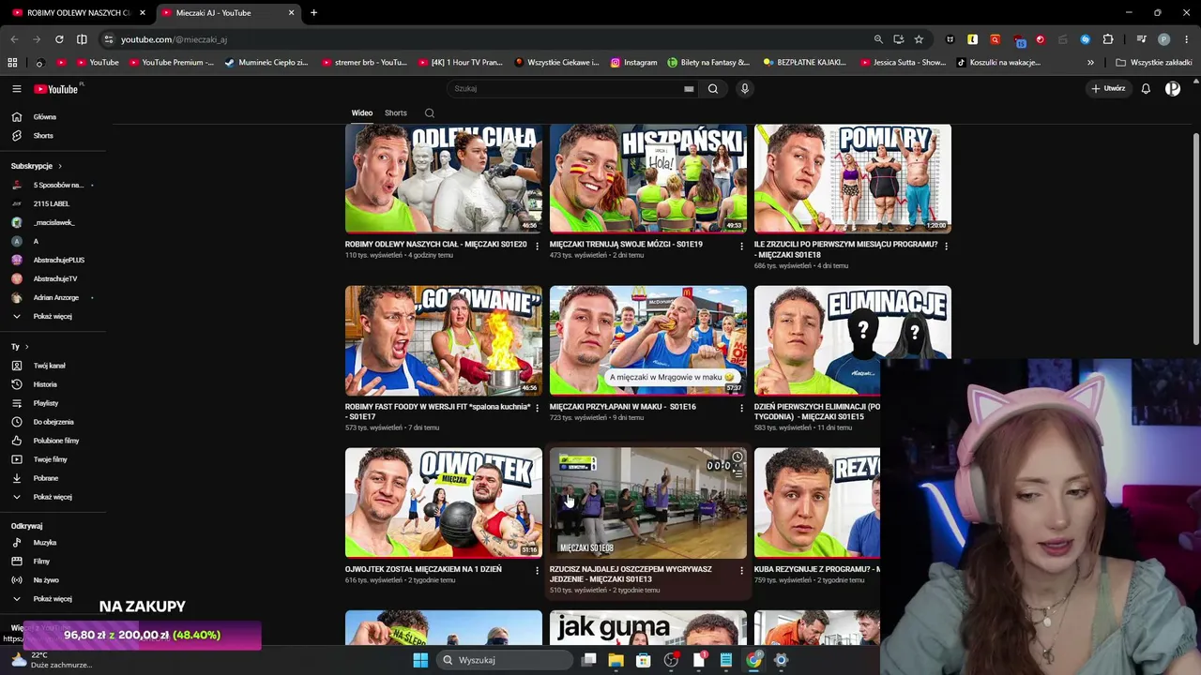Viewport: 1201px width, 675px height.
Task: Open the OJWOJTEK video thumbnail
Action: tap(444, 502)
